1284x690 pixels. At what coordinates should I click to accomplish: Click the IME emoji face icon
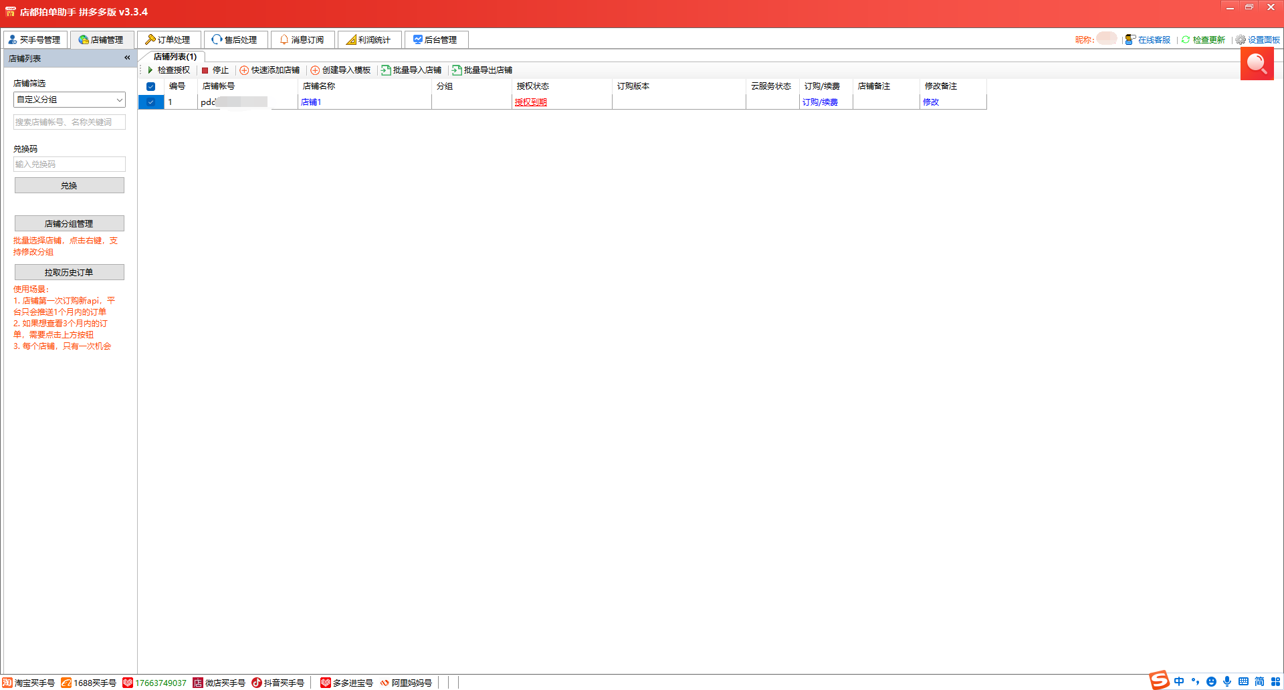[x=1211, y=682]
